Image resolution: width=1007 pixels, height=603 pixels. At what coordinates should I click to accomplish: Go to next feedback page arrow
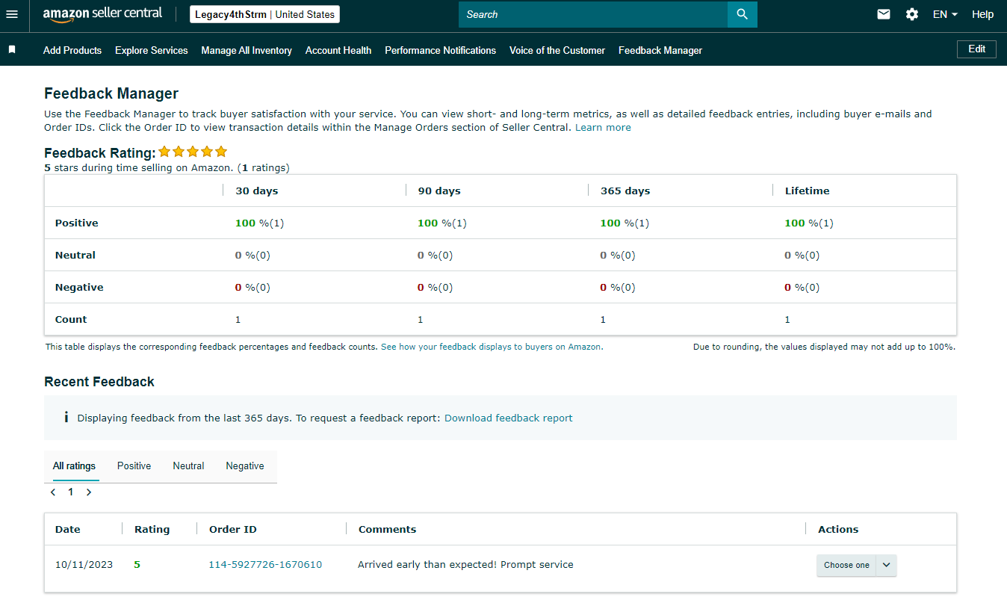pyautogui.click(x=89, y=492)
